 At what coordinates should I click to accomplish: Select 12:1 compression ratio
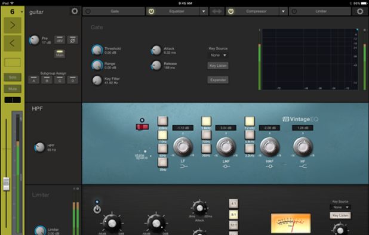(233, 225)
